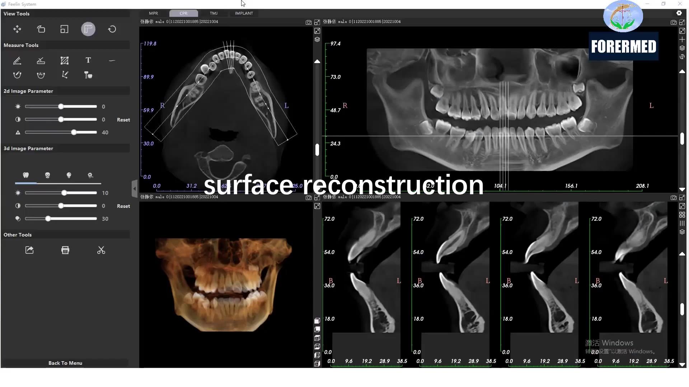Choose the angle measurement tool
The image size is (689, 387).
(41, 61)
